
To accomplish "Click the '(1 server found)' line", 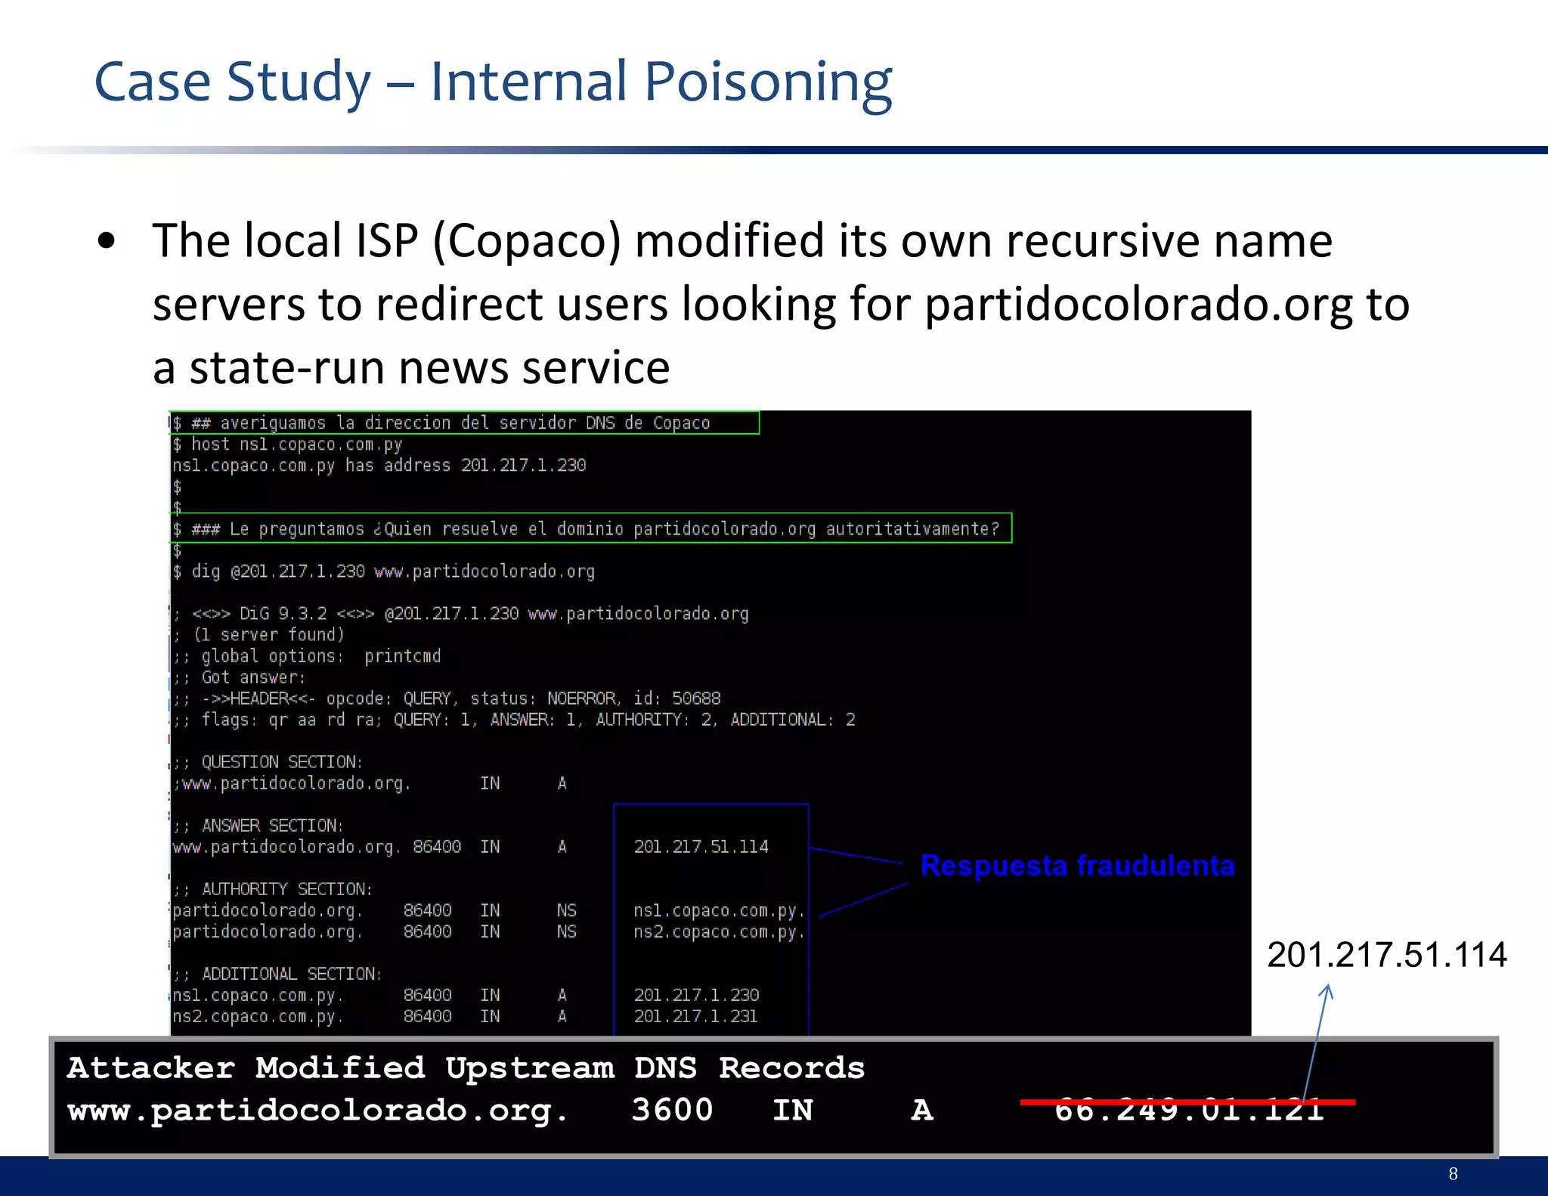I will coord(259,634).
